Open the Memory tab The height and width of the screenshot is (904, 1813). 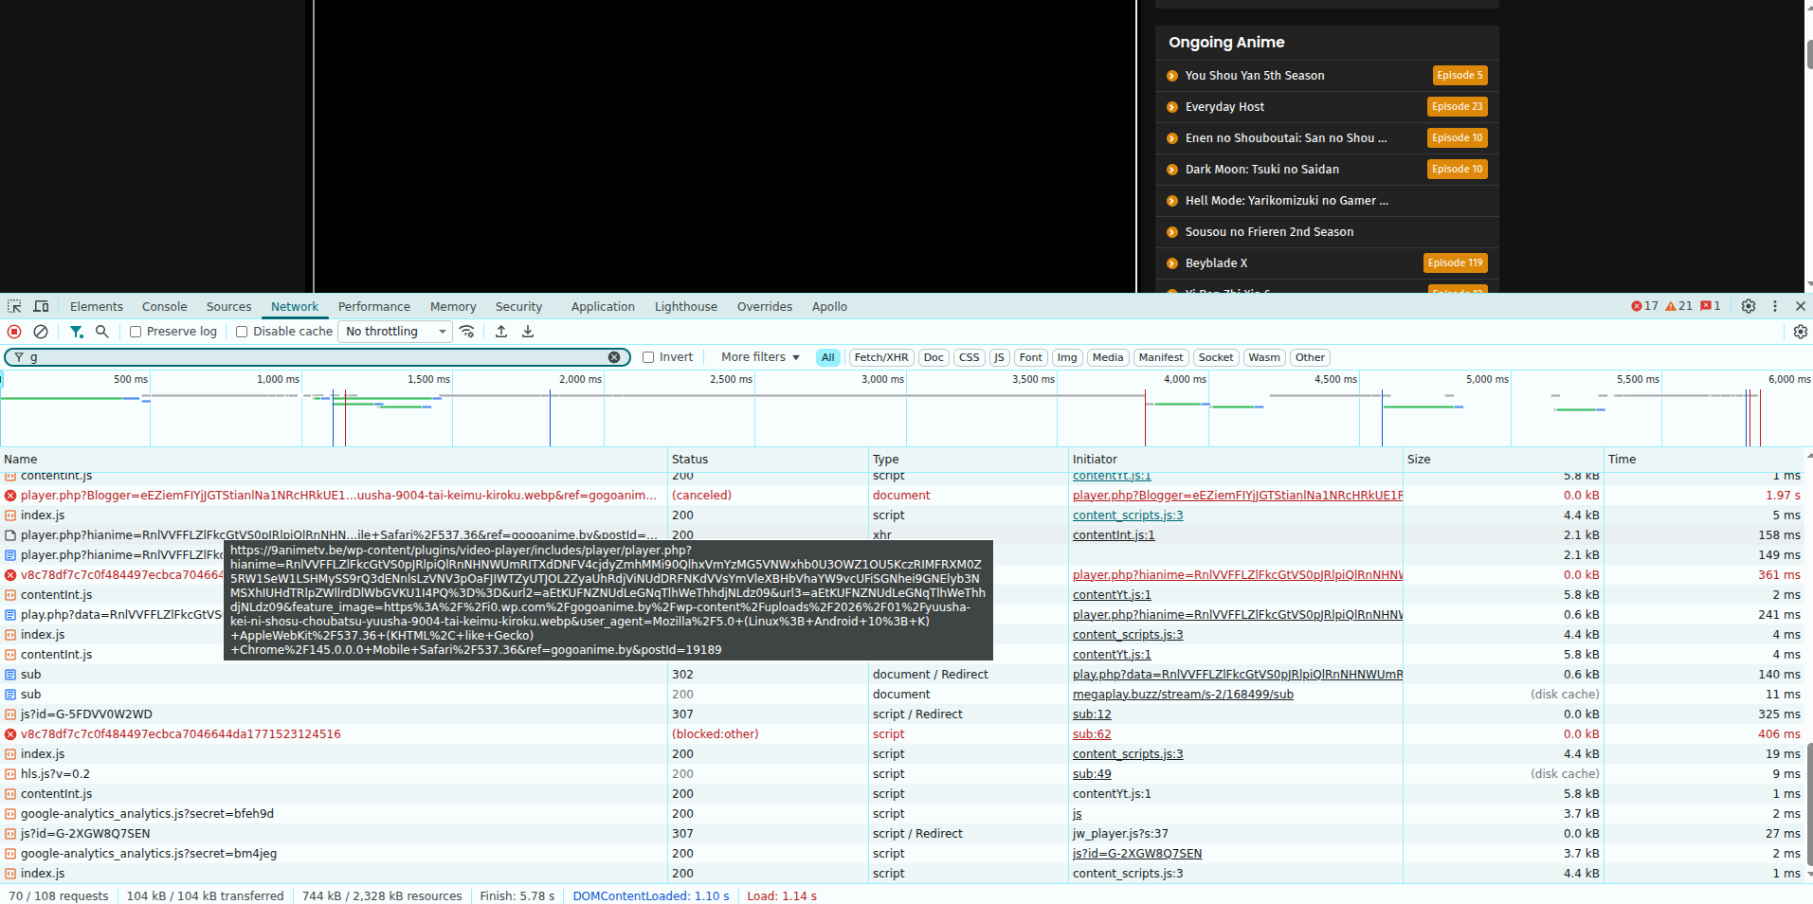[x=453, y=307]
